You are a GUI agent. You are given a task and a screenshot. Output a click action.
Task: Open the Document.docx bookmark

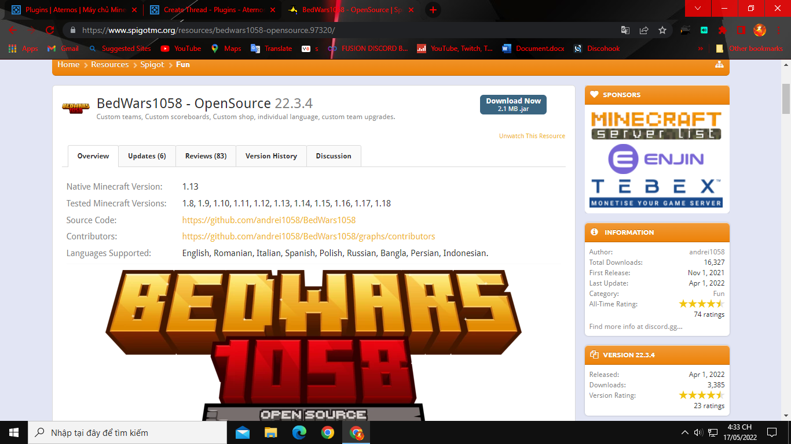(533, 49)
